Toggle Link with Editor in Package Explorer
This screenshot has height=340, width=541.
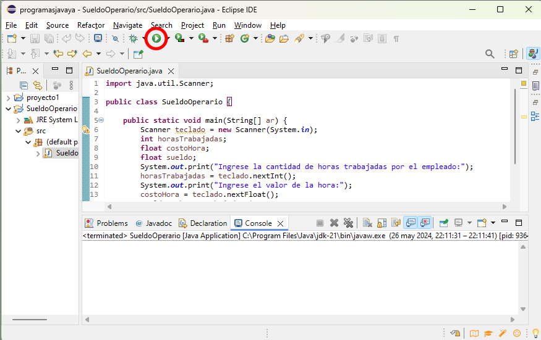click(38, 85)
